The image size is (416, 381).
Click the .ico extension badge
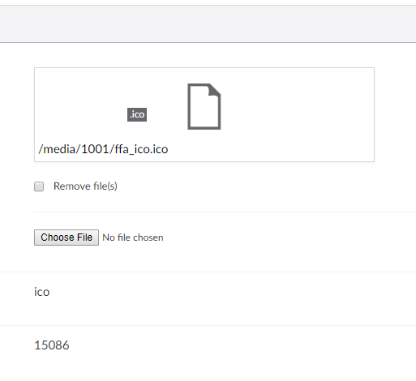coord(137,114)
